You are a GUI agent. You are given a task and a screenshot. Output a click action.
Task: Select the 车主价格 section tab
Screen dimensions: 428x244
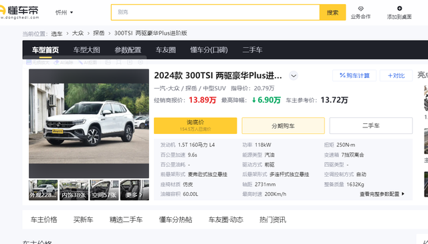[x=44, y=219]
